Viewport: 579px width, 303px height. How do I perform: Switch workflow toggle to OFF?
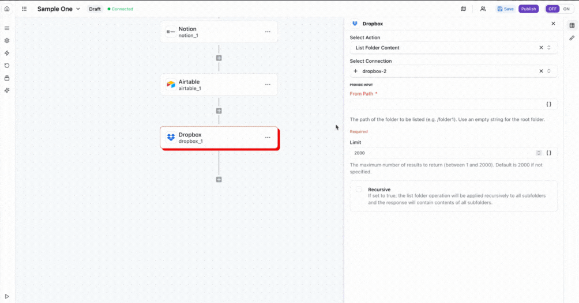(x=552, y=9)
